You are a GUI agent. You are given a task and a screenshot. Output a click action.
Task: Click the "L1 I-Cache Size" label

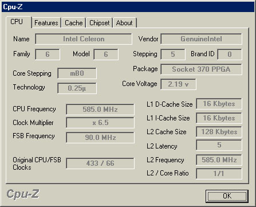point(168,118)
